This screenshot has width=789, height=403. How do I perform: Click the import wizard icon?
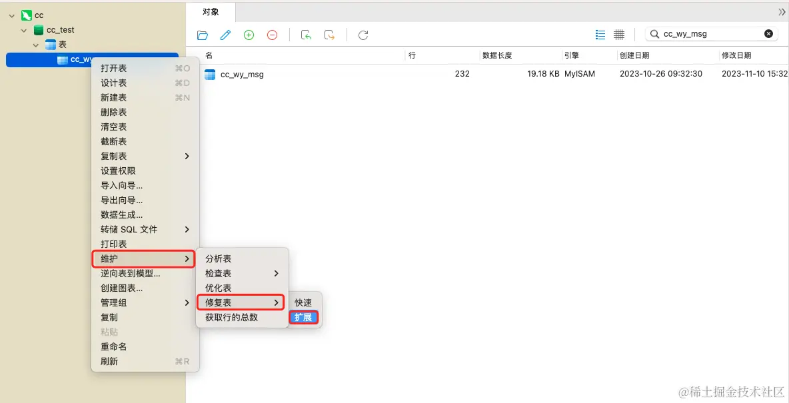(306, 35)
